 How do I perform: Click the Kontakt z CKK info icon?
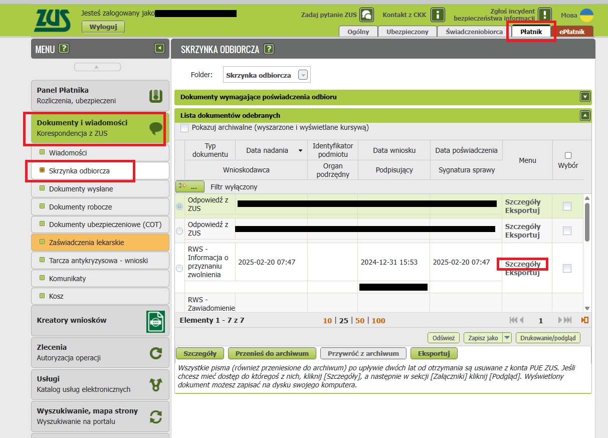(x=438, y=15)
